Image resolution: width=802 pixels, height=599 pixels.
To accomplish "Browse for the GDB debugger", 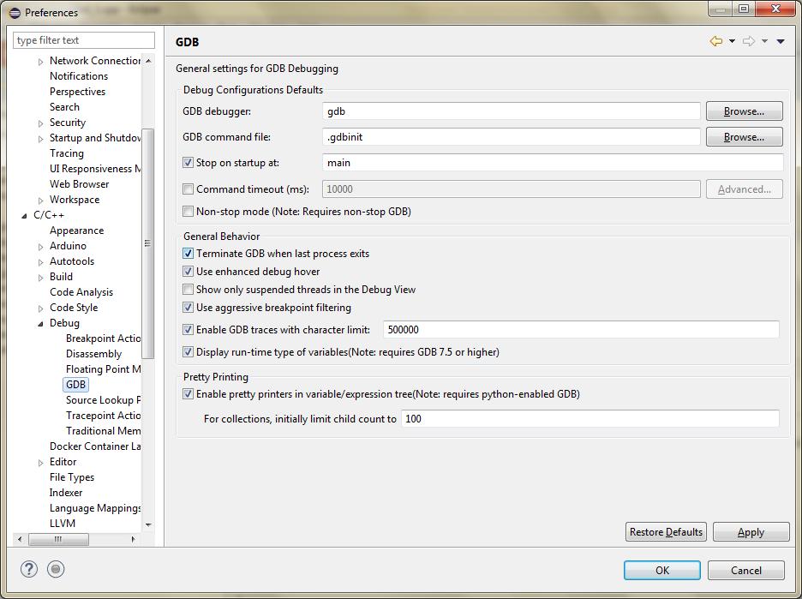I will pos(745,111).
